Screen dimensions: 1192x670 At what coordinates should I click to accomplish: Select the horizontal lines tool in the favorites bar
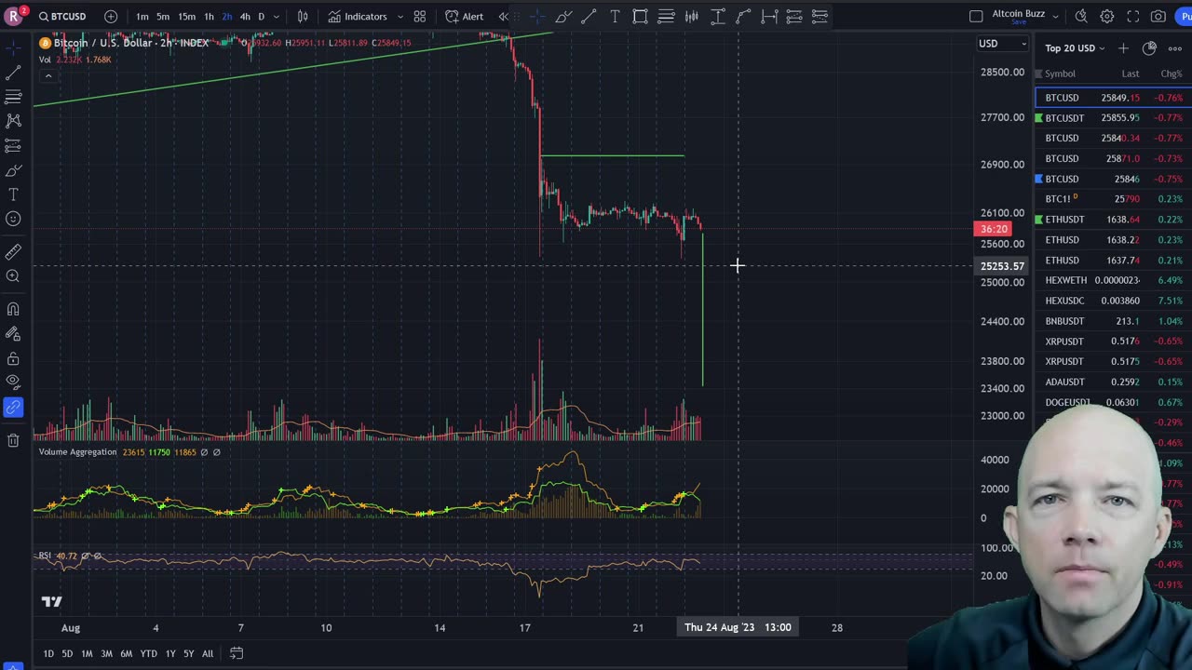pos(667,17)
